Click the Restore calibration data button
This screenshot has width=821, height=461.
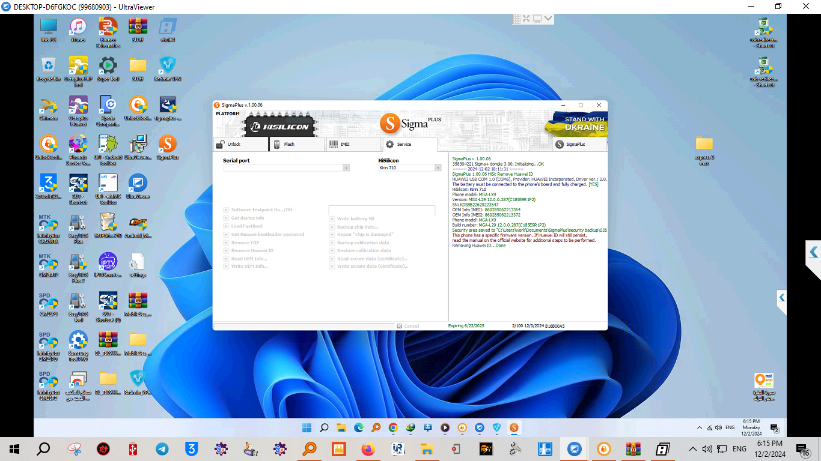(x=360, y=250)
